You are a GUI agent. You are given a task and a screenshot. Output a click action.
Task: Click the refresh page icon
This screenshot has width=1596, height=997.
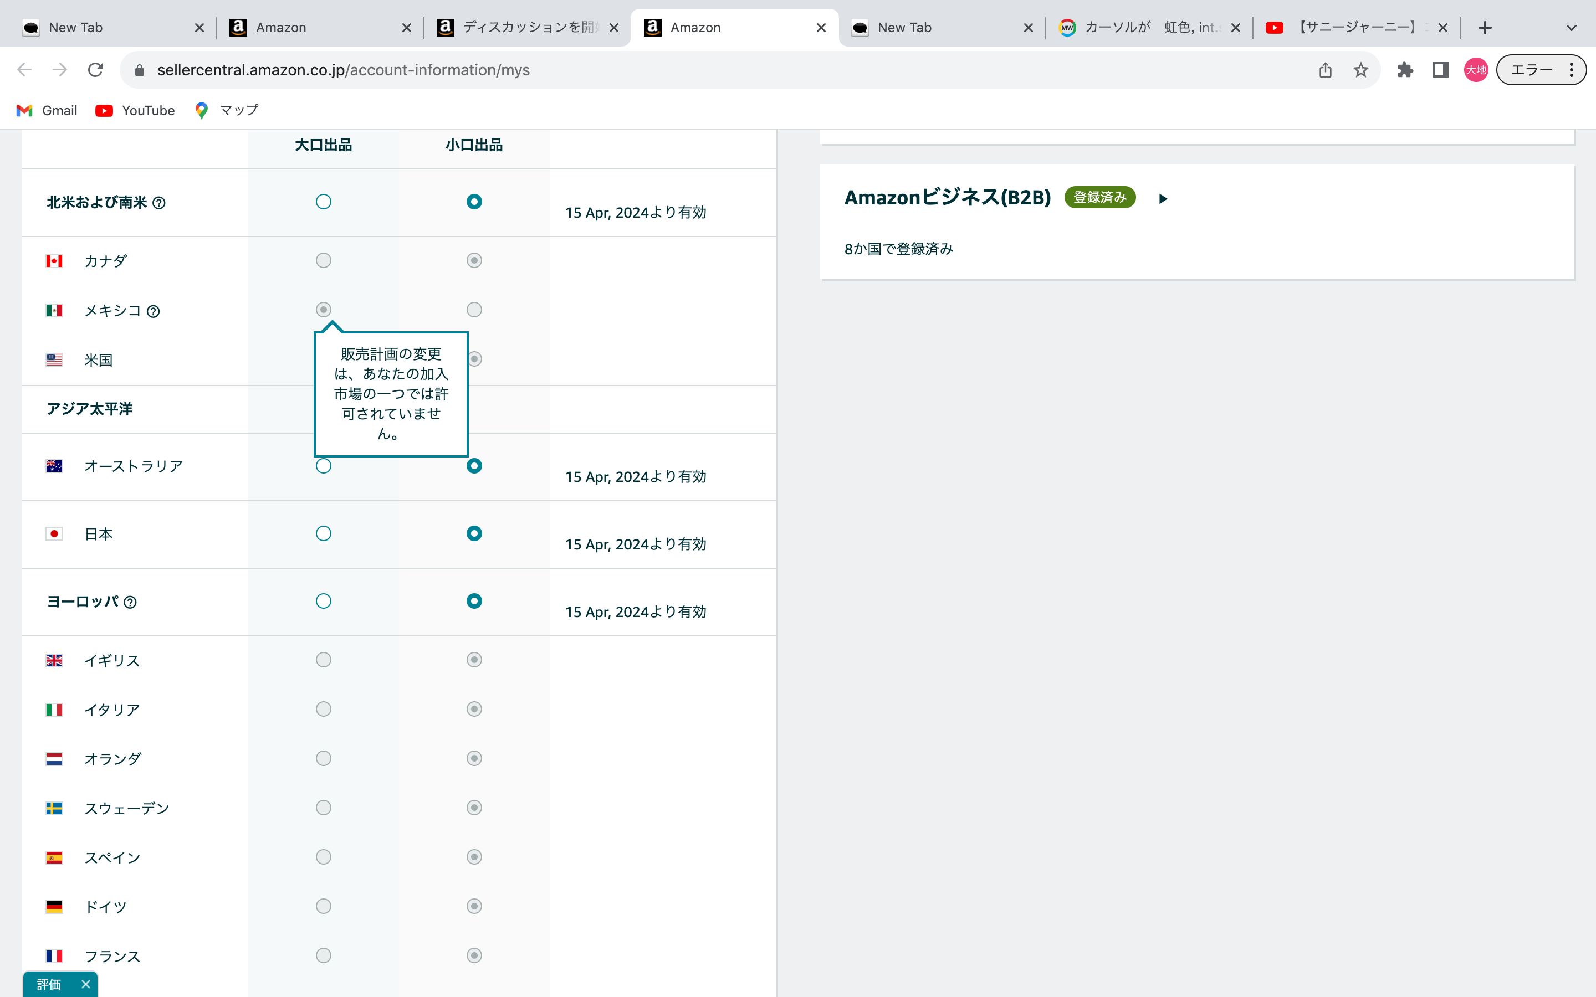point(96,69)
